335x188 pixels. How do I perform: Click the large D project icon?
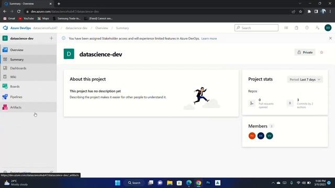69,54
